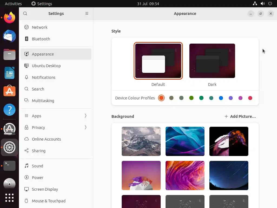Open the Settings hamburger menu
Screen dimensions: 277x208
[87, 14]
